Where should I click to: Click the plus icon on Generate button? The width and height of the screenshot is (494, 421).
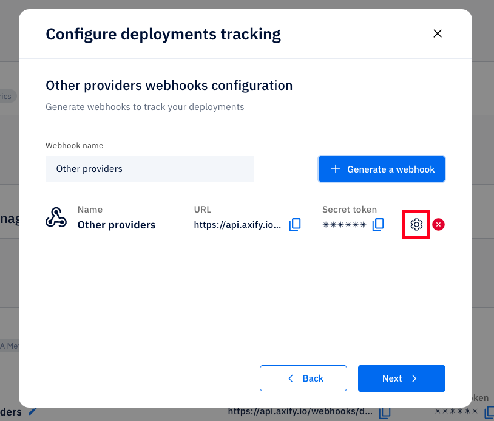point(336,169)
